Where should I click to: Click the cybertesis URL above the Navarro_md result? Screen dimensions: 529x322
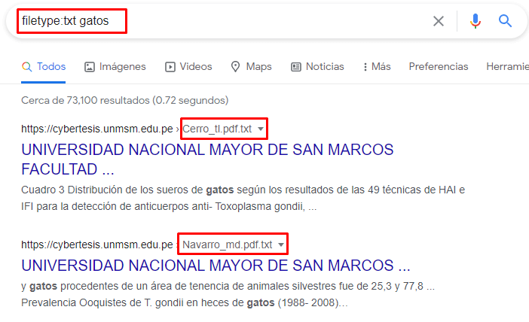(97, 245)
